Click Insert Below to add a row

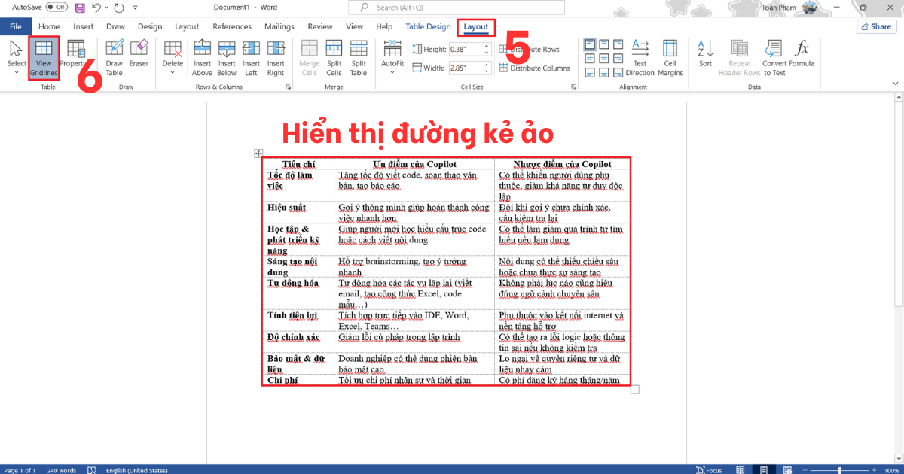pyautogui.click(x=227, y=59)
